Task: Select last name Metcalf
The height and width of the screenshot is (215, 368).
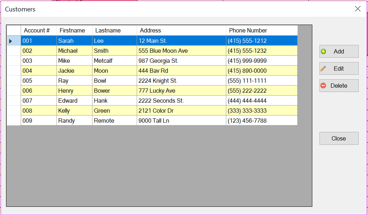Action: tap(115, 61)
